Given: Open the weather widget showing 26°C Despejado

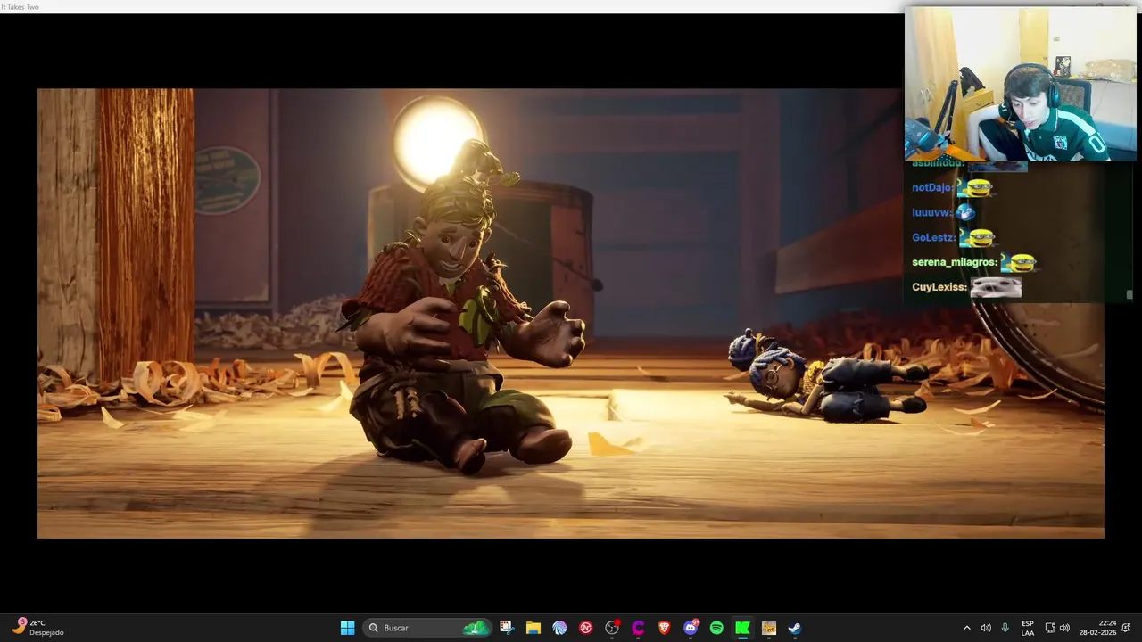Looking at the screenshot, I should tap(37, 628).
